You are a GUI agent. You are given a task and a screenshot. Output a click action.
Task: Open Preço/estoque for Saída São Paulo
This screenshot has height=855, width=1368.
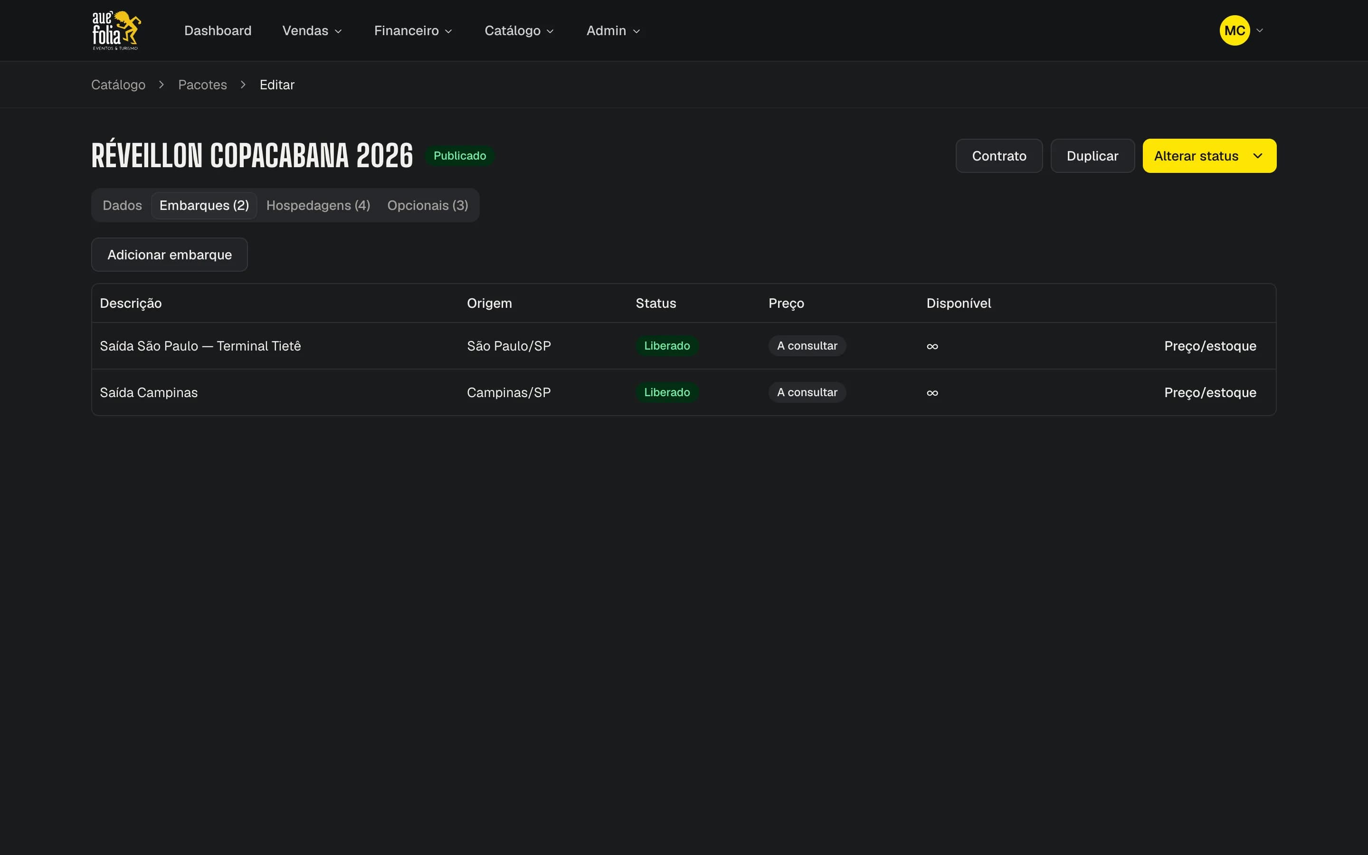click(x=1210, y=346)
